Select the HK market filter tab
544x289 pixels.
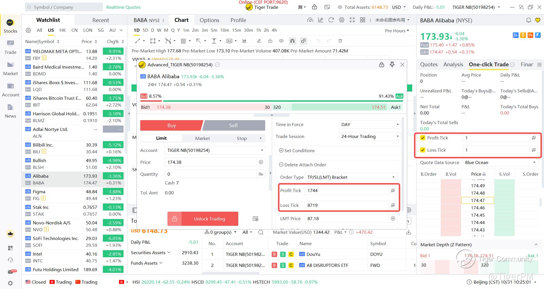point(63,30)
